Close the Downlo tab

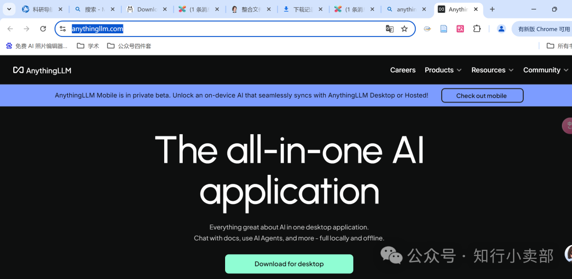165,10
